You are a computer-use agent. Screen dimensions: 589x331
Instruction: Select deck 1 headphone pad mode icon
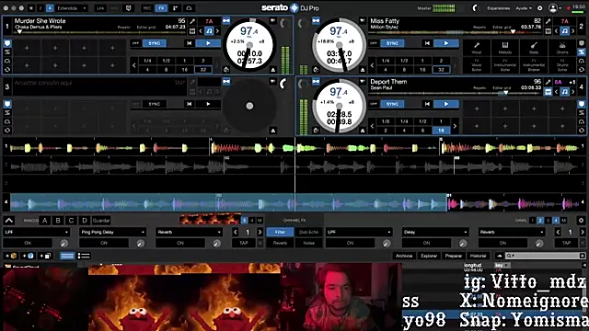[7, 61]
